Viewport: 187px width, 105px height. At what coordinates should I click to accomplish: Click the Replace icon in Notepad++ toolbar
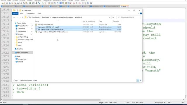[39, 3]
